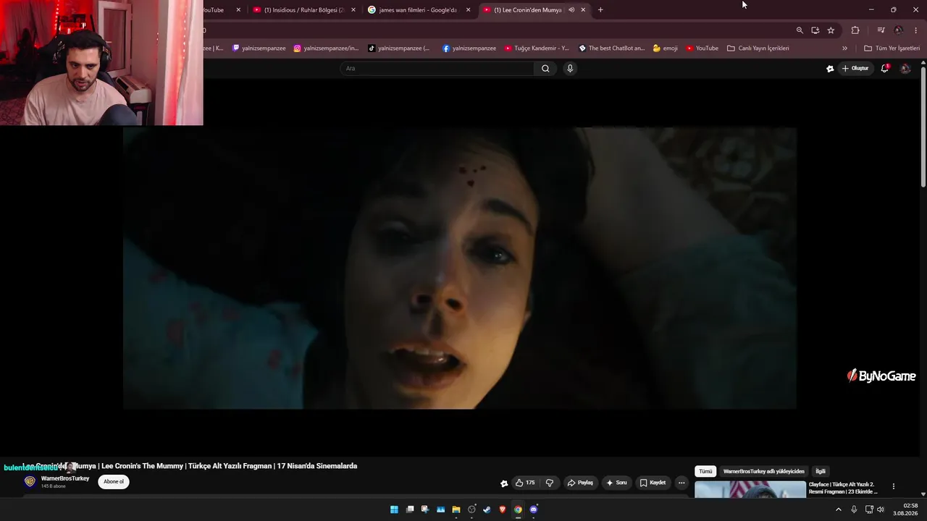
Task: Open the Tuğçe Kandemir bookmark
Action: tap(537, 48)
